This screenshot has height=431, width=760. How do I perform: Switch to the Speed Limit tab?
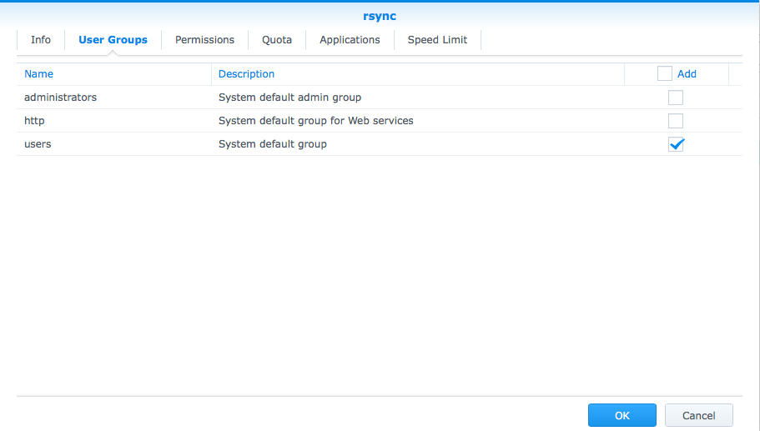coord(437,40)
